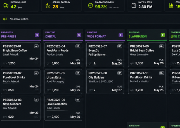Click quantity 4 on the EventCo job
180x128 pixels.
(x=94, y=63)
